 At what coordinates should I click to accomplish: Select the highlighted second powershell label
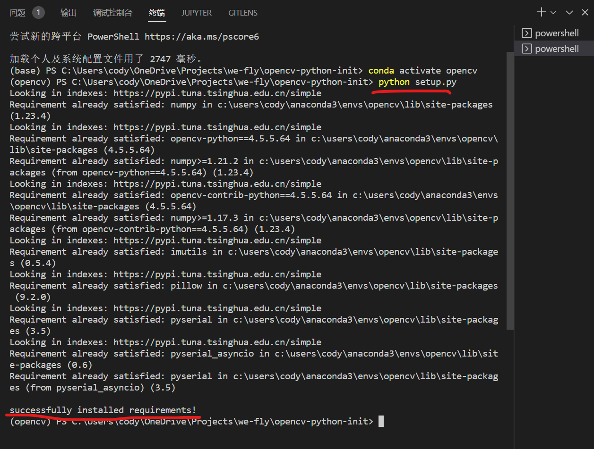click(557, 49)
